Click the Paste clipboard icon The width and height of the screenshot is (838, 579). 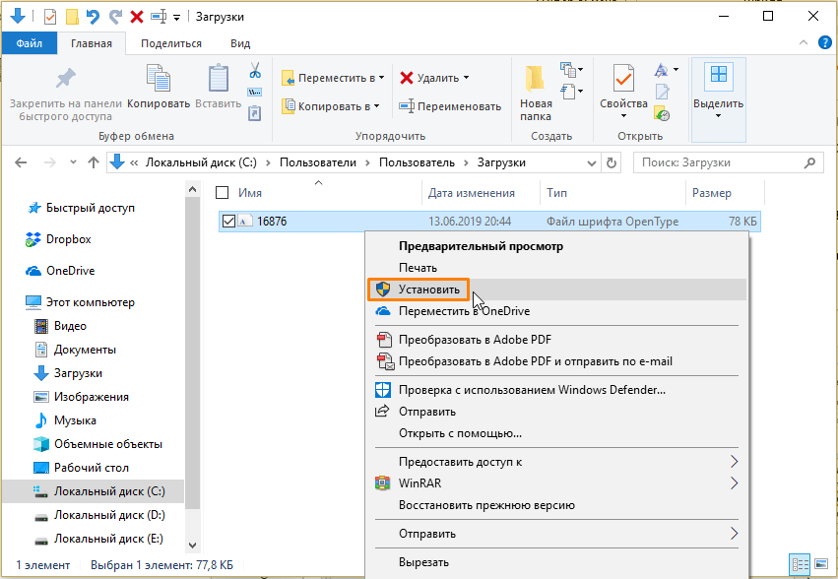[218, 78]
